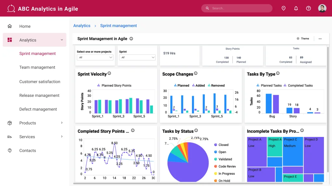Click the ABC Analytics logo icon
Viewport: 332px width, 186px height.
[11, 8]
